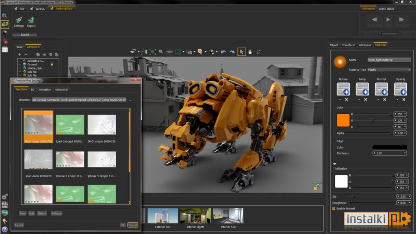Toggle the lock on the Ground item
The image size is (416, 234).
click(x=52, y=64)
